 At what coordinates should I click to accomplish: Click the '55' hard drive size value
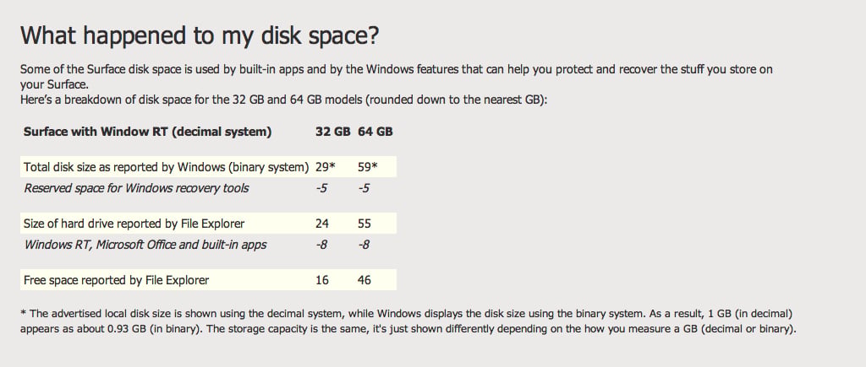pos(364,224)
